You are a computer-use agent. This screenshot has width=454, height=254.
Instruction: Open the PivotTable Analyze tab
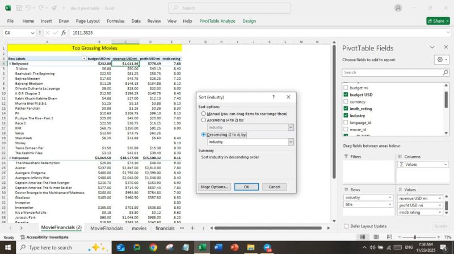click(x=217, y=21)
